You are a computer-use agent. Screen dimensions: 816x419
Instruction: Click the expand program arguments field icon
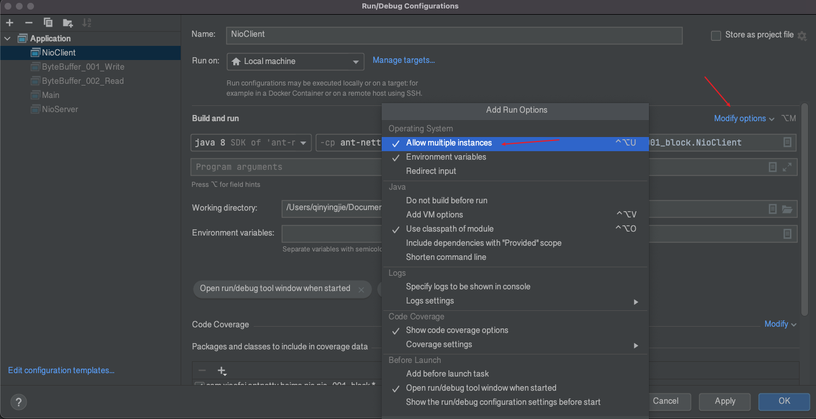click(787, 167)
